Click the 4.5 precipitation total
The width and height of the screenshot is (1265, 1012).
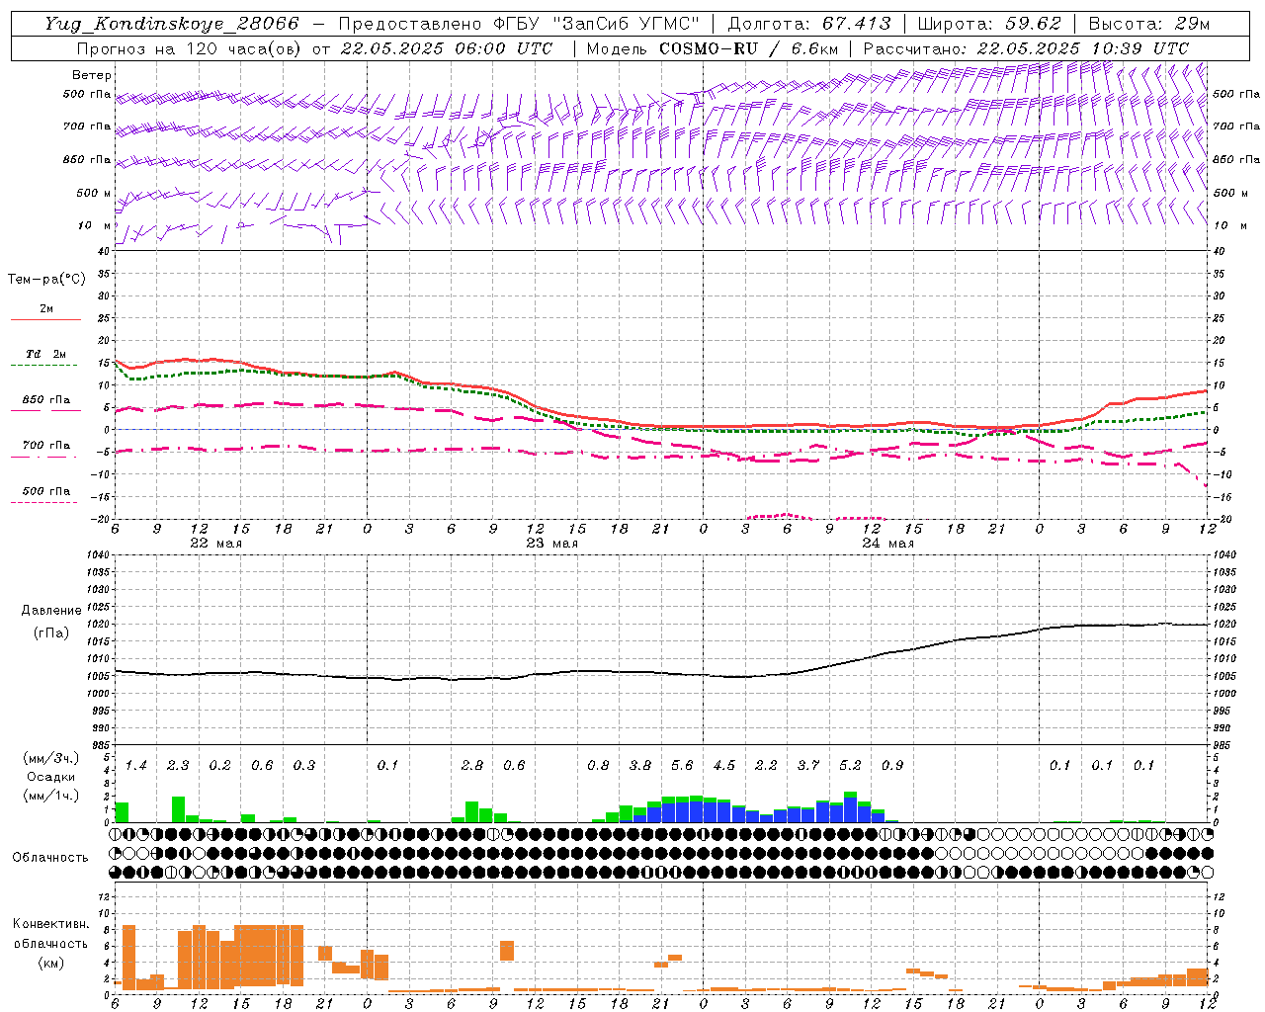click(724, 765)
